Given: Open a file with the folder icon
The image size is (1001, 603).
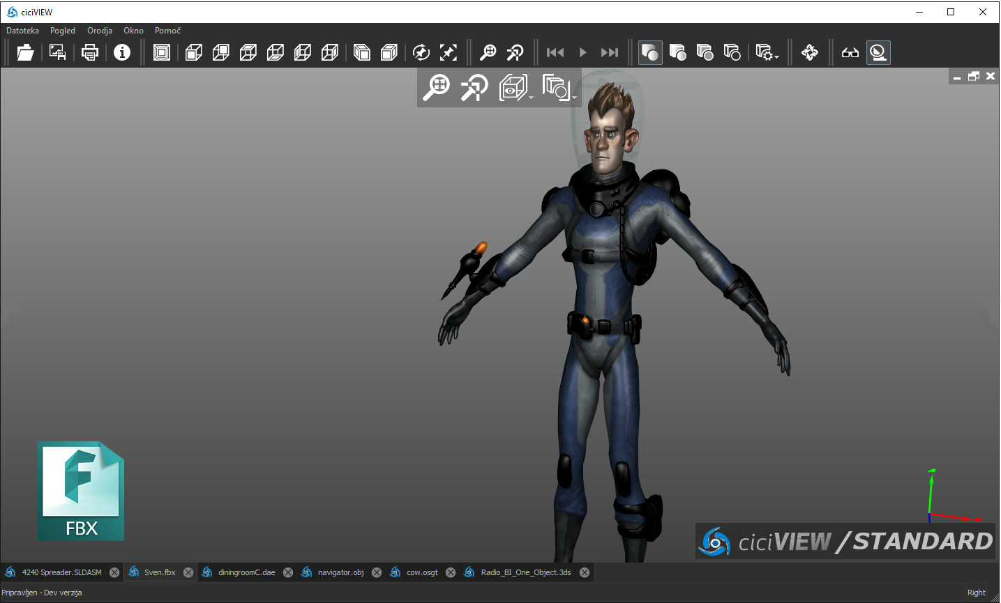Looking at the screenshot, I should [25, 52].
